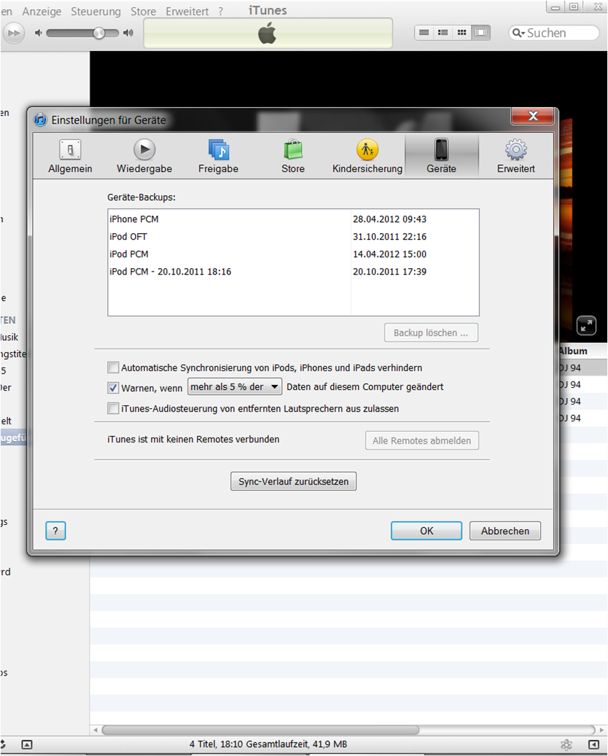Click the backup date '28.04.2012 09:43'
Screen dimensions: 608x756
(390, 219)
